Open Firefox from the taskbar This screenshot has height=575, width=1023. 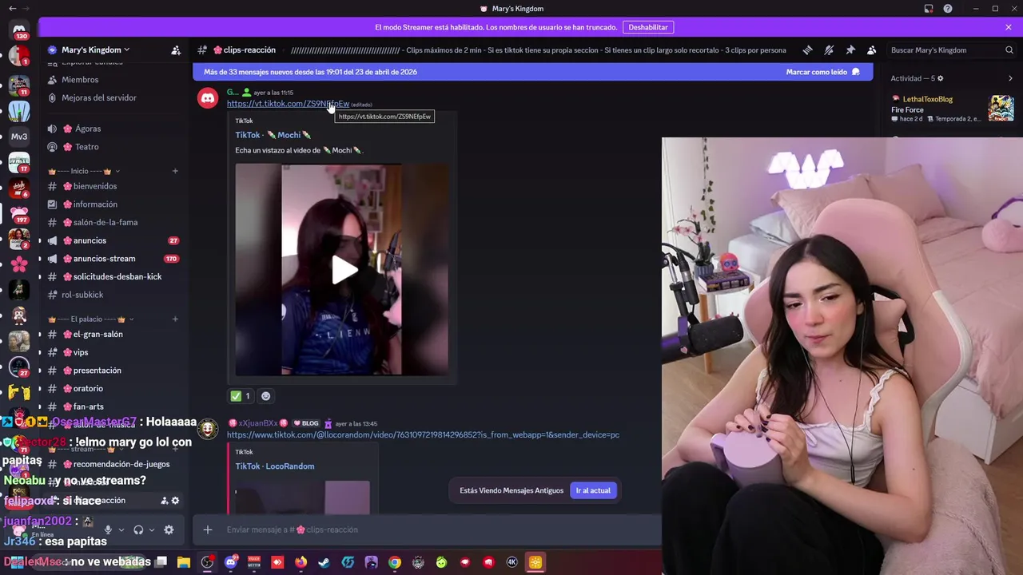coord(301,562)
